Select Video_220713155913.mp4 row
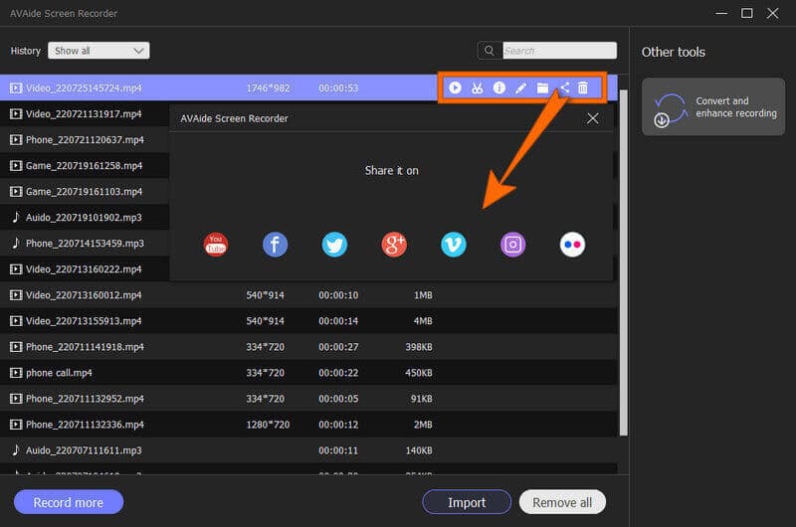 [x=308, y=320]
